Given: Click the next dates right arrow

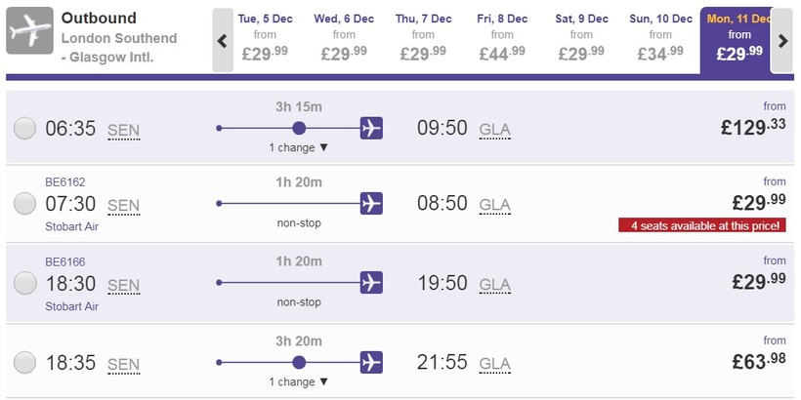Looking at the screenshot, I should pos(782,41).
